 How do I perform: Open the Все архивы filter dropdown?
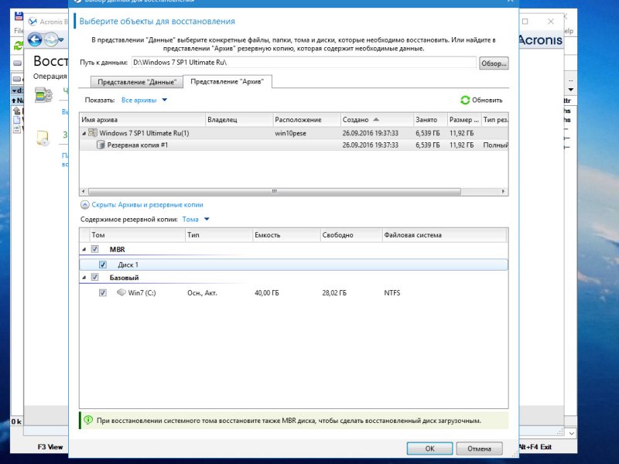pyautogui.click(x=144, y=101)
